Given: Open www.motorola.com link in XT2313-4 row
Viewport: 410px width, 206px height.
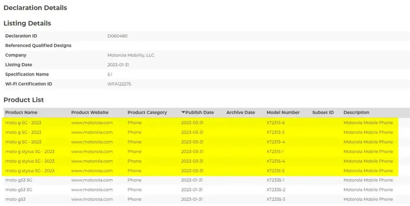Looking at the screenshot, I should coord(92,142).
